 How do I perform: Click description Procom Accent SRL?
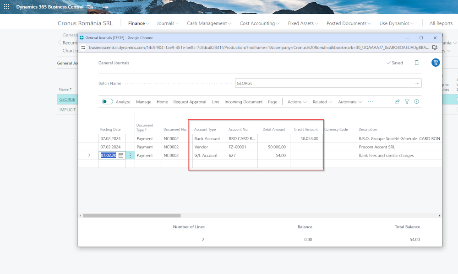pyautogui.click(x=377, y=147)
